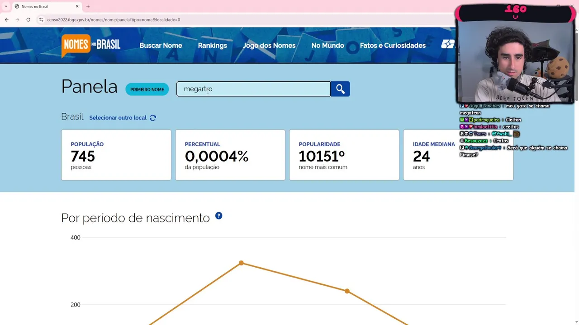Click the IDADE MEDIANA card label
This screenshot has height=325, width=579.
[434, 144]
